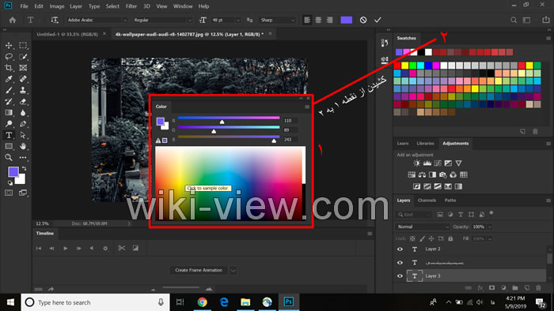Click the R value field 110
554x311 pixels.
[290, 121]
